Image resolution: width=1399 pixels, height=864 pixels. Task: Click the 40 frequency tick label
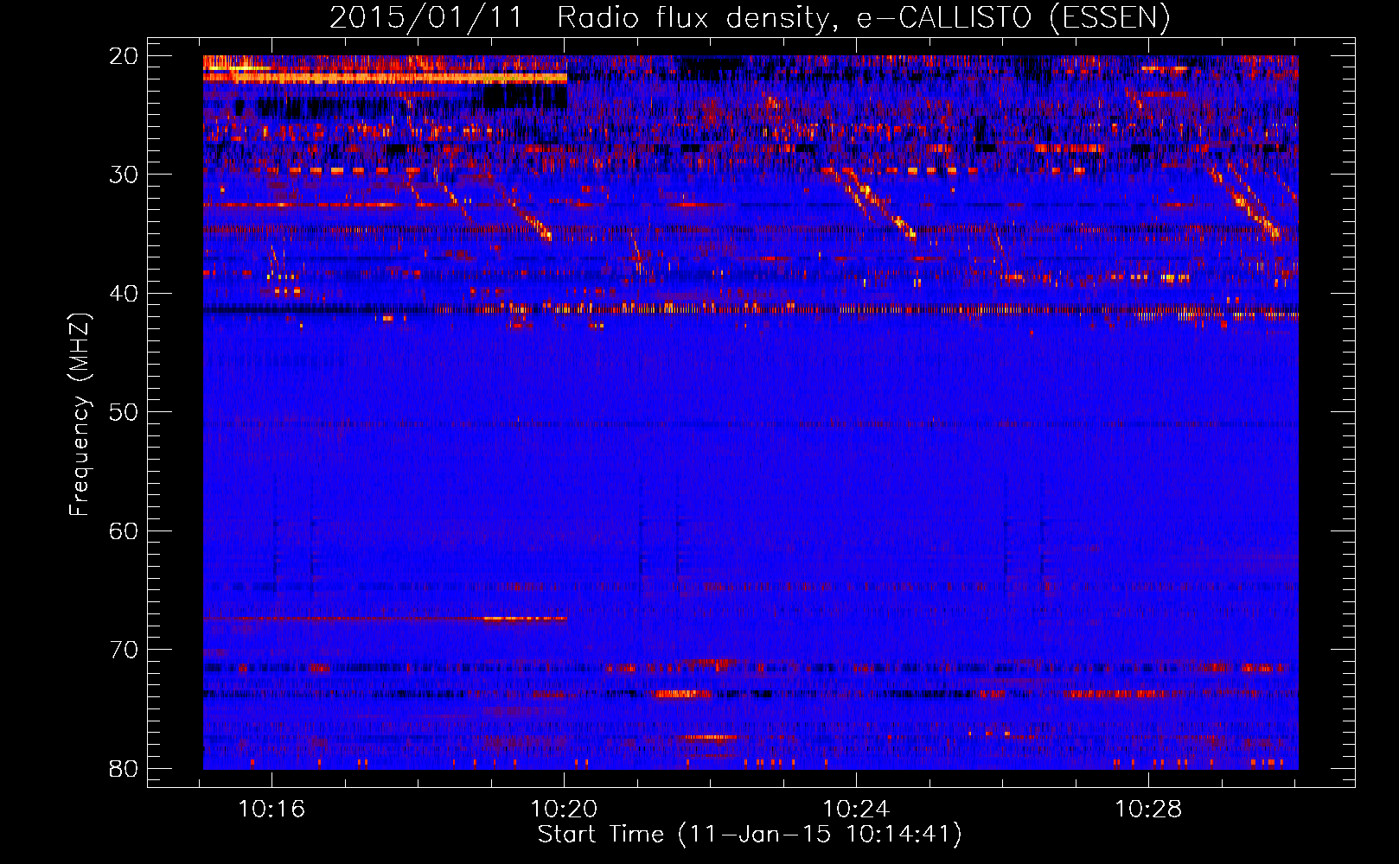point(124,294)
